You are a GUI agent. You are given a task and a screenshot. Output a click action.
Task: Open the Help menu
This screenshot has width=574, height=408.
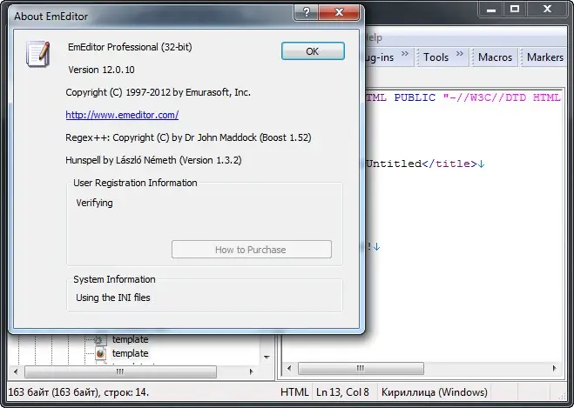click(x=374, y=37)
